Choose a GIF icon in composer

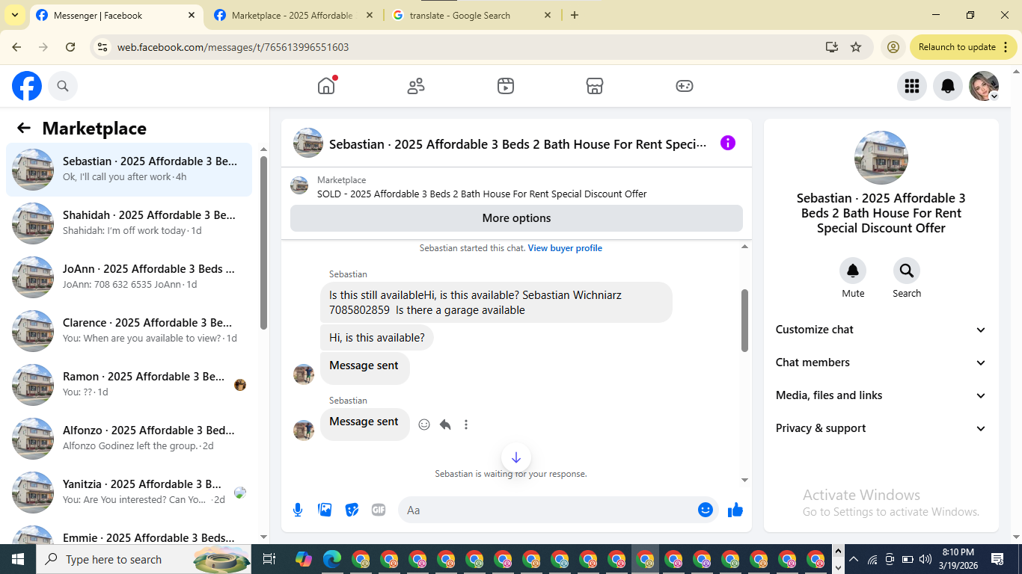pos(379,510)
